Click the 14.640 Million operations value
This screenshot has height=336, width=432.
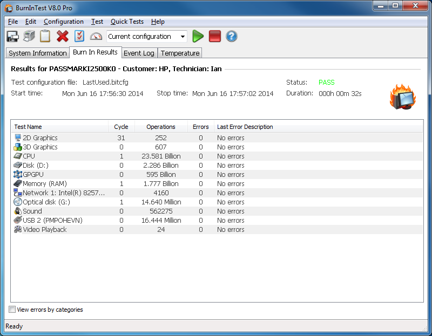pos(161,202)
